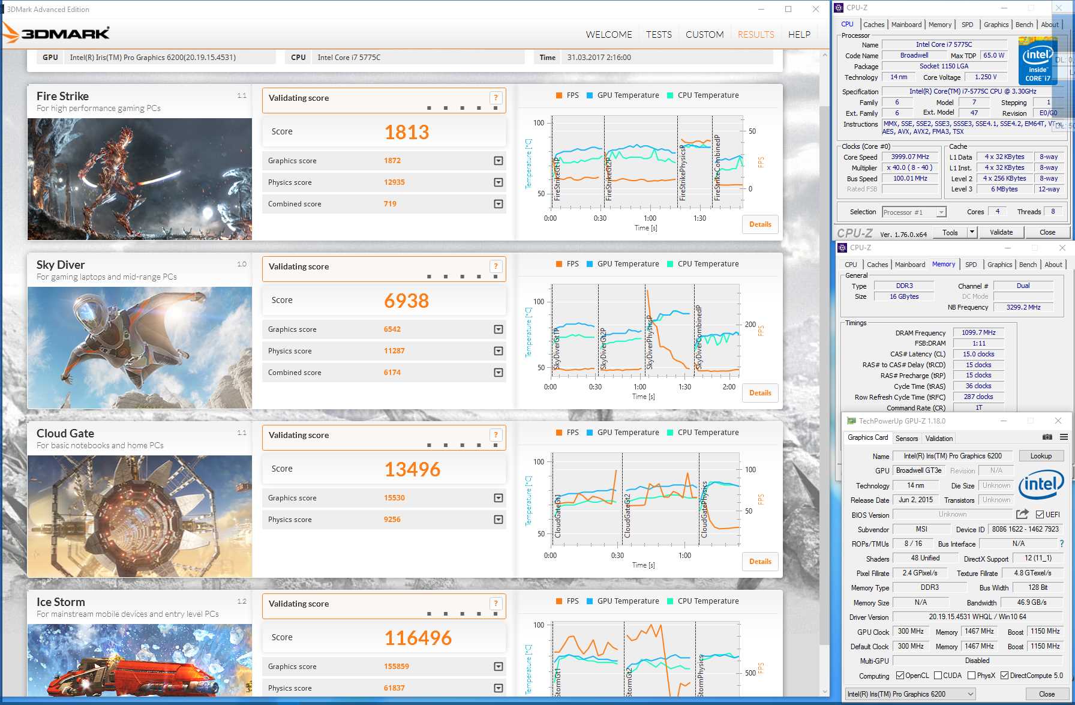Click the BIOS export share icon in GPU-Z

coord(1022,514)
